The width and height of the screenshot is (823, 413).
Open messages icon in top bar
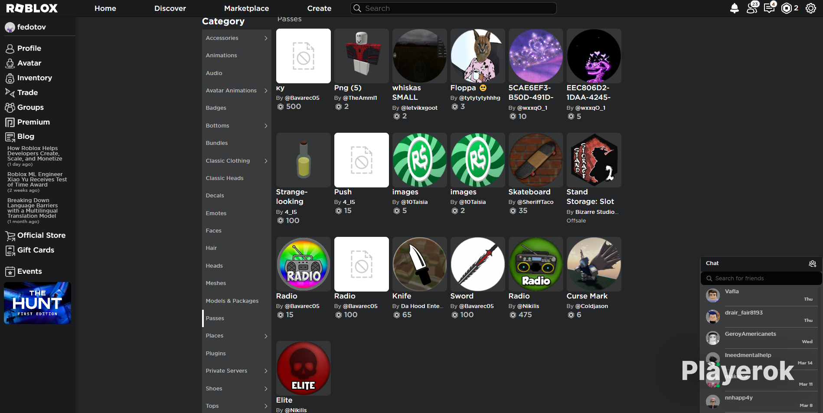(770, 8)
